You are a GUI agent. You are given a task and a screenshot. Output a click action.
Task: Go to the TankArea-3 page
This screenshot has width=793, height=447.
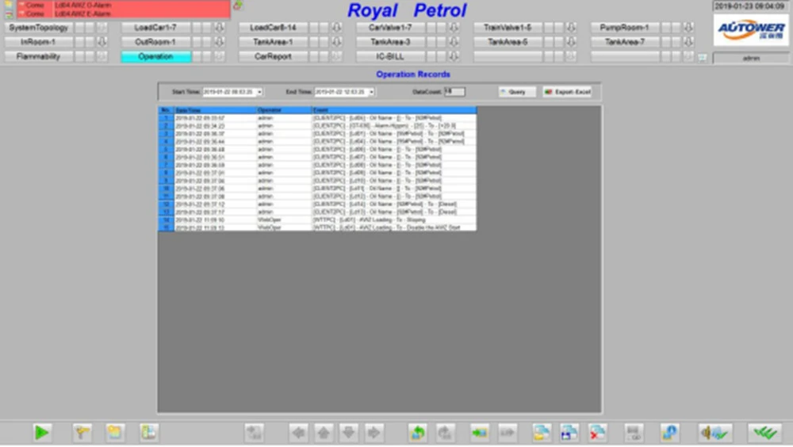tap(390, 42)
